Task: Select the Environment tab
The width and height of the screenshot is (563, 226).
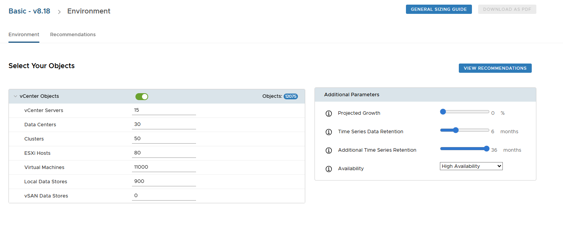Action: [24, 35]
